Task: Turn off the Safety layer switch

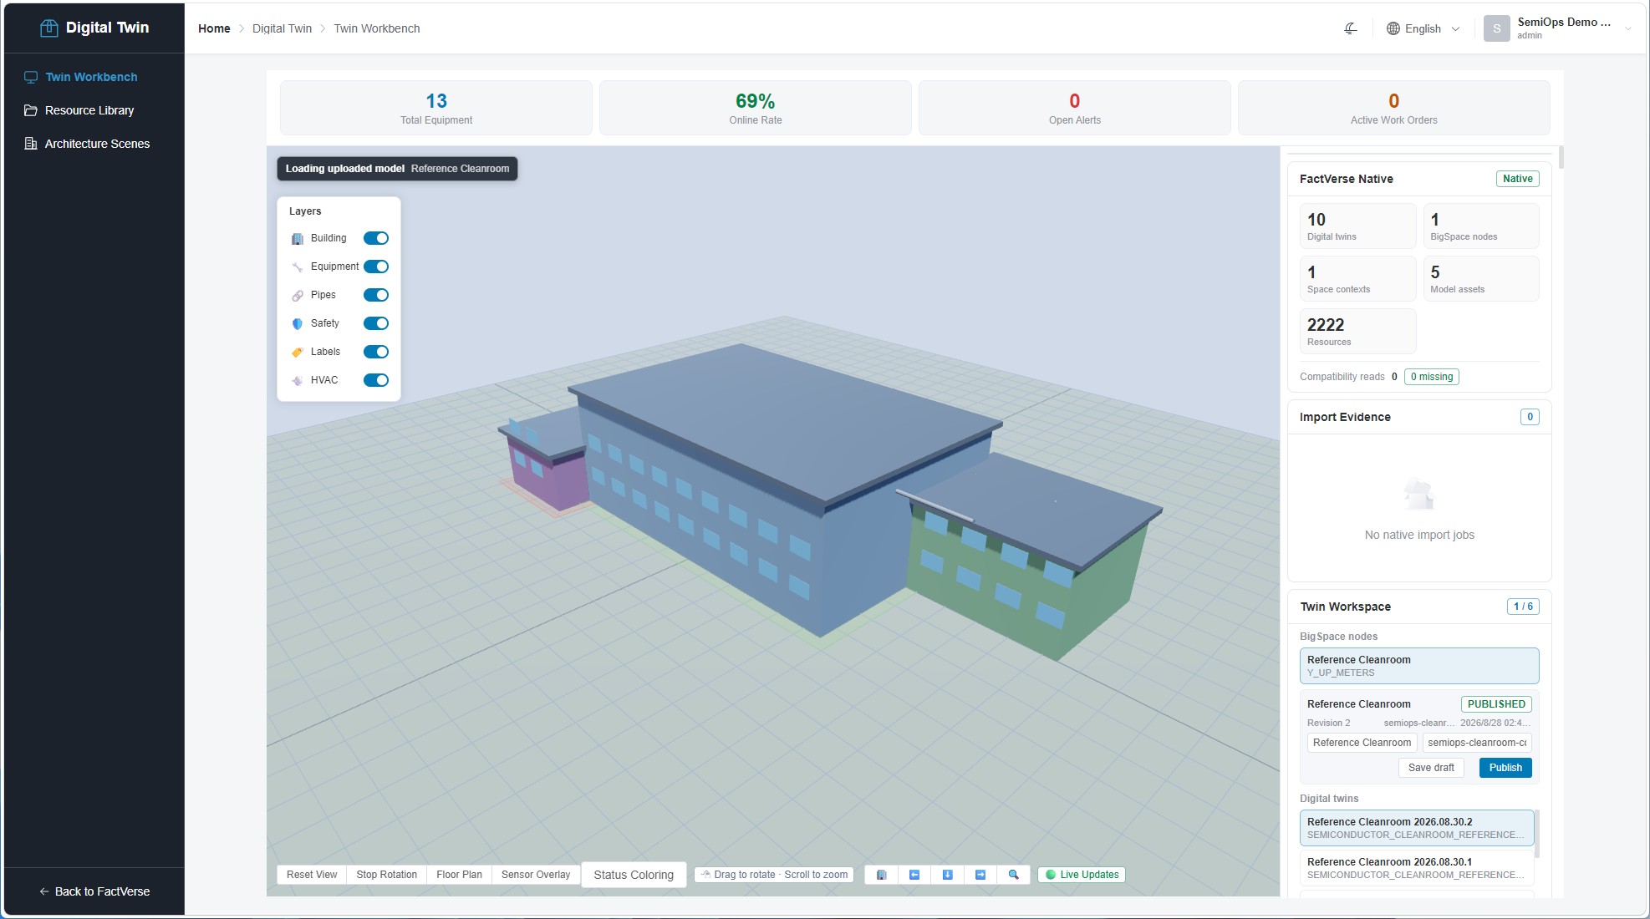Action: click(376, 323)
